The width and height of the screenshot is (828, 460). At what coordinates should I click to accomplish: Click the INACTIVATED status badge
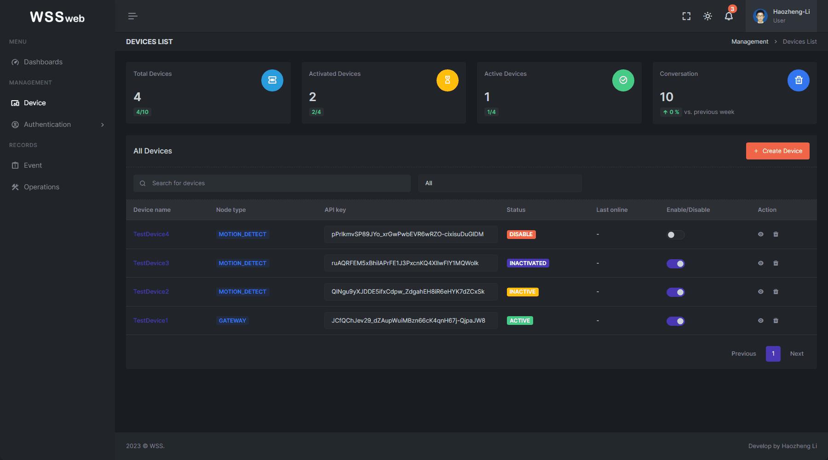528,263
